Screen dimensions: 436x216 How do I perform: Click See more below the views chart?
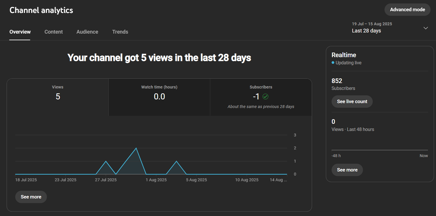[x=31, y=197]
